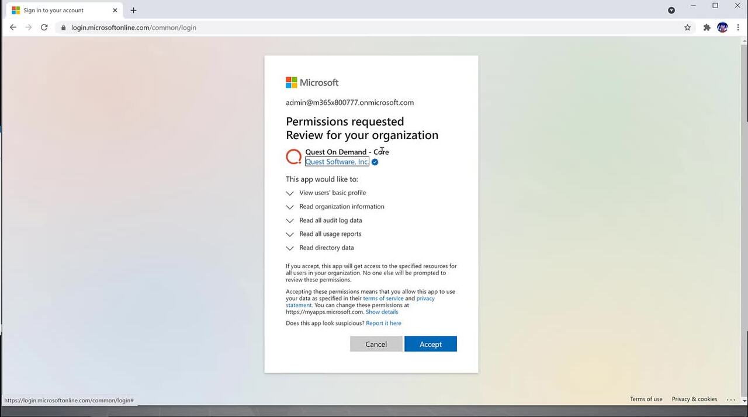748x417 pixels.
Task: Open the Chrome three-dot menu
Action: 738,27
